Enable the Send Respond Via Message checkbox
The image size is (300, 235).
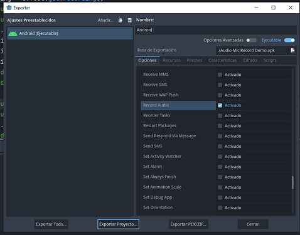[220, 136]
